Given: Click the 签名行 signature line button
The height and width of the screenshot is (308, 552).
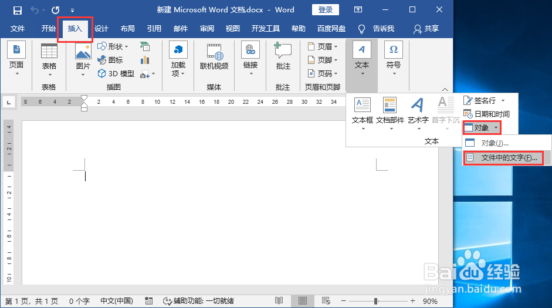Looking at the screenshot, I should [479, 101].
